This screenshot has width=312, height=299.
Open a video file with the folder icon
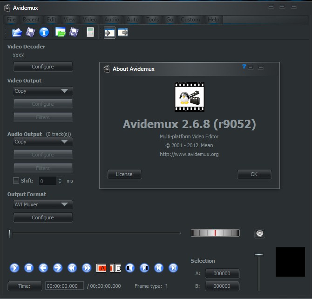tap(17, 33)
